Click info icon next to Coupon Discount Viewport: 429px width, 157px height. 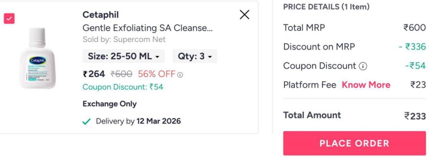[363, 66]
